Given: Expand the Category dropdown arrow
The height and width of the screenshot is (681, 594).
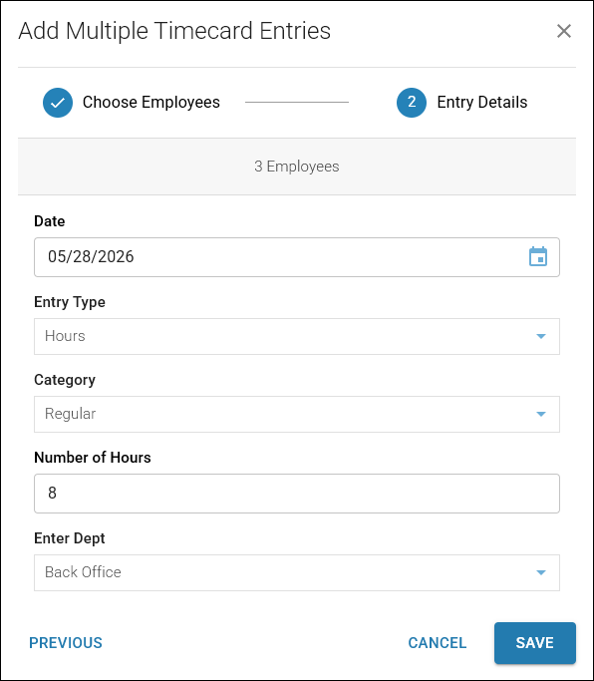Looking at the screenshot, I should pyautogui.click(x=540, y=414).
